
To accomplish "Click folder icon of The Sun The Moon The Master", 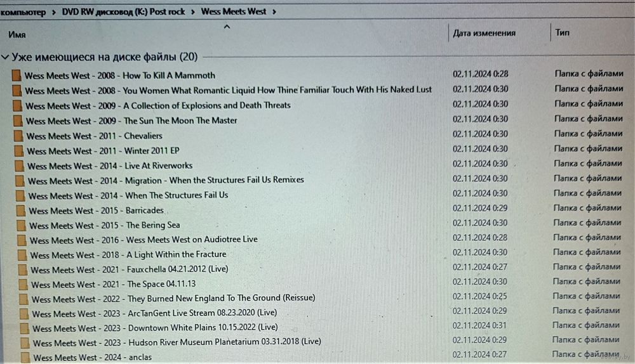I will click(18, 120).
